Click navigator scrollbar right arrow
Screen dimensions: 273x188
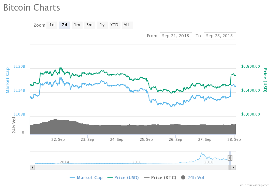233,167
